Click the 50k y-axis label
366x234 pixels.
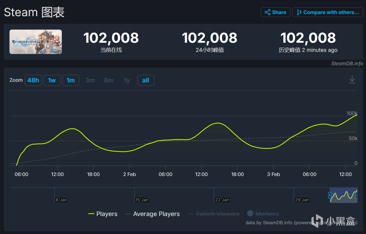pyautogui.click(x=353, y=138)
